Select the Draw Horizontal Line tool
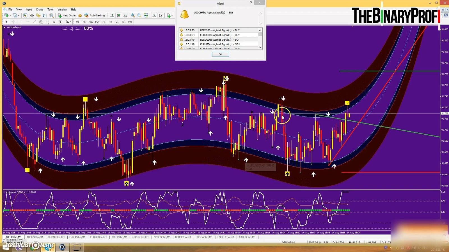The width and height of the screenshot is (449, 252). pyautogui.click(x=27, y=22)
